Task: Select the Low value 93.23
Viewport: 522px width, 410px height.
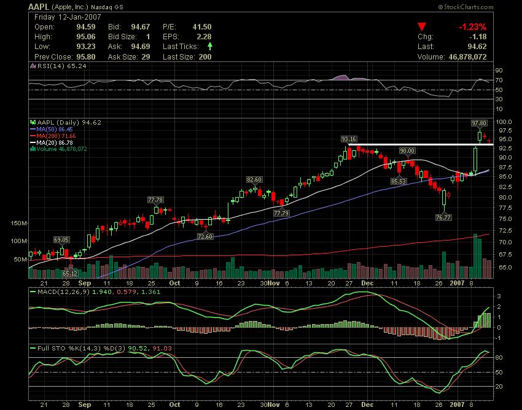Action: (86, 47)
